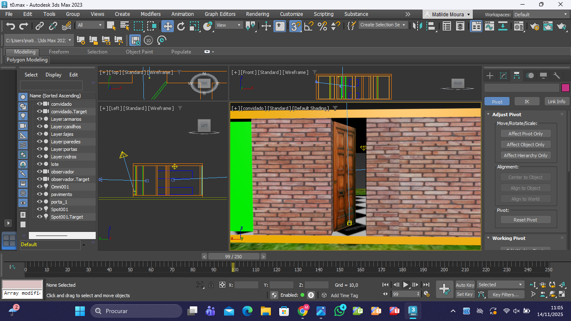Open the Rendering menu
Screen dimensions: 571x321
(257, 14)
